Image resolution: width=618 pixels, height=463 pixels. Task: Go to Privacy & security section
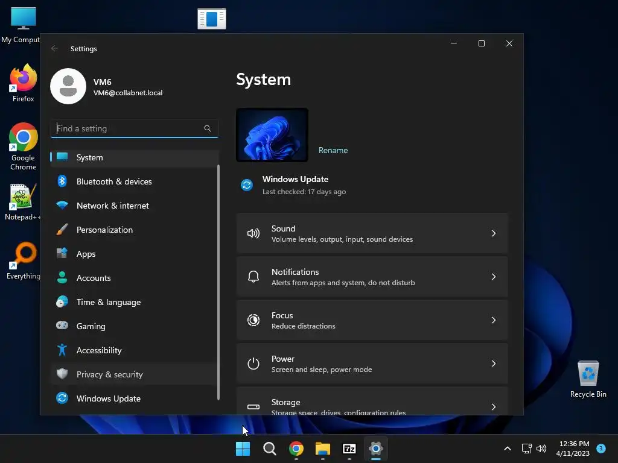(x=135, y=374)
